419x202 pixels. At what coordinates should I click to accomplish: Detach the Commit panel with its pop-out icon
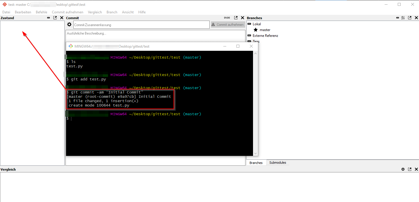[x=236, y=18]
